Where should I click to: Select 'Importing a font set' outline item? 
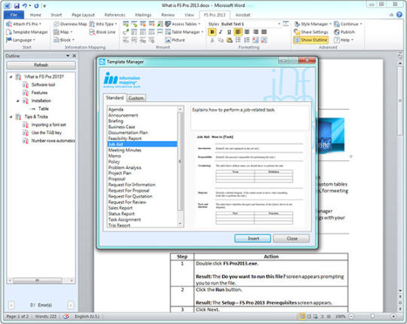tap(48, 125)
